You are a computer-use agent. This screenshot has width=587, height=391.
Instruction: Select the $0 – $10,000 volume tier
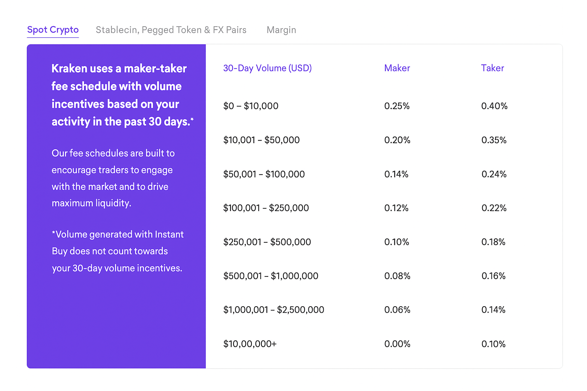251,106
